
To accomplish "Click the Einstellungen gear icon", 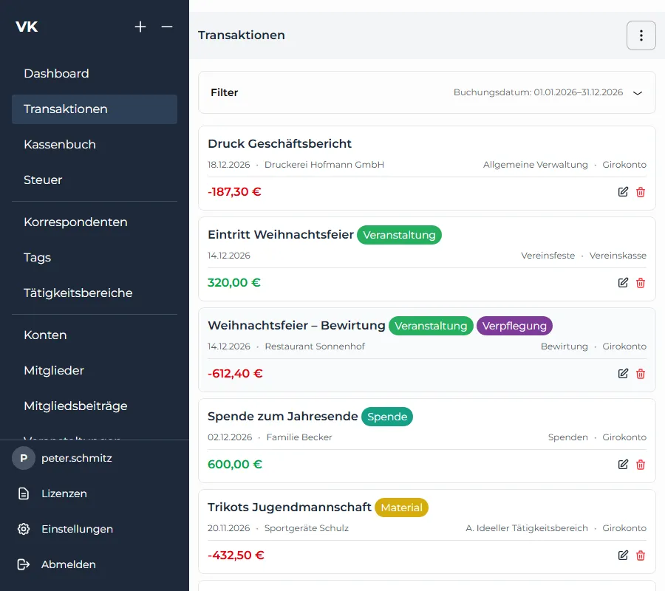I will tap(24, 529).
